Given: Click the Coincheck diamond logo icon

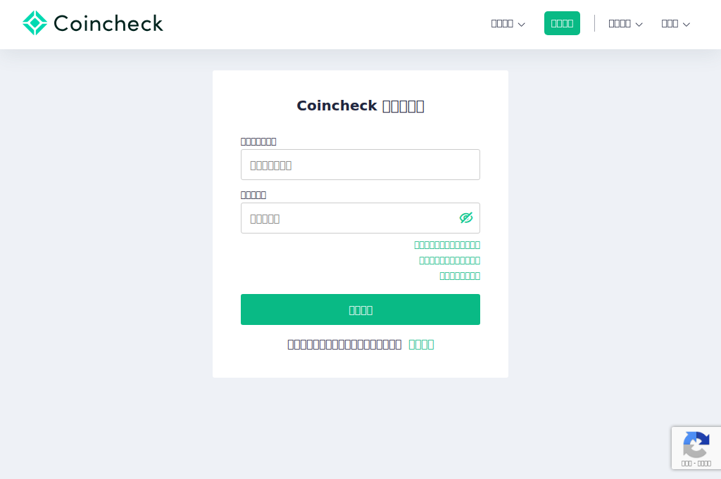Looking at the screenshot, I should point(35,23).
